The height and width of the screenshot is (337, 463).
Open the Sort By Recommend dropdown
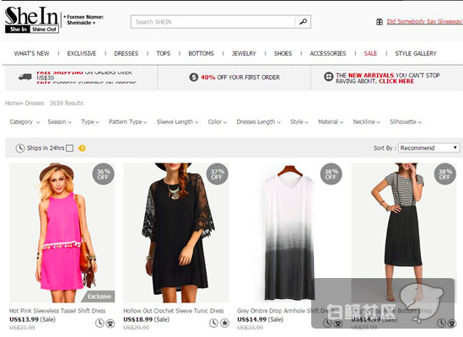coord(428,147)
